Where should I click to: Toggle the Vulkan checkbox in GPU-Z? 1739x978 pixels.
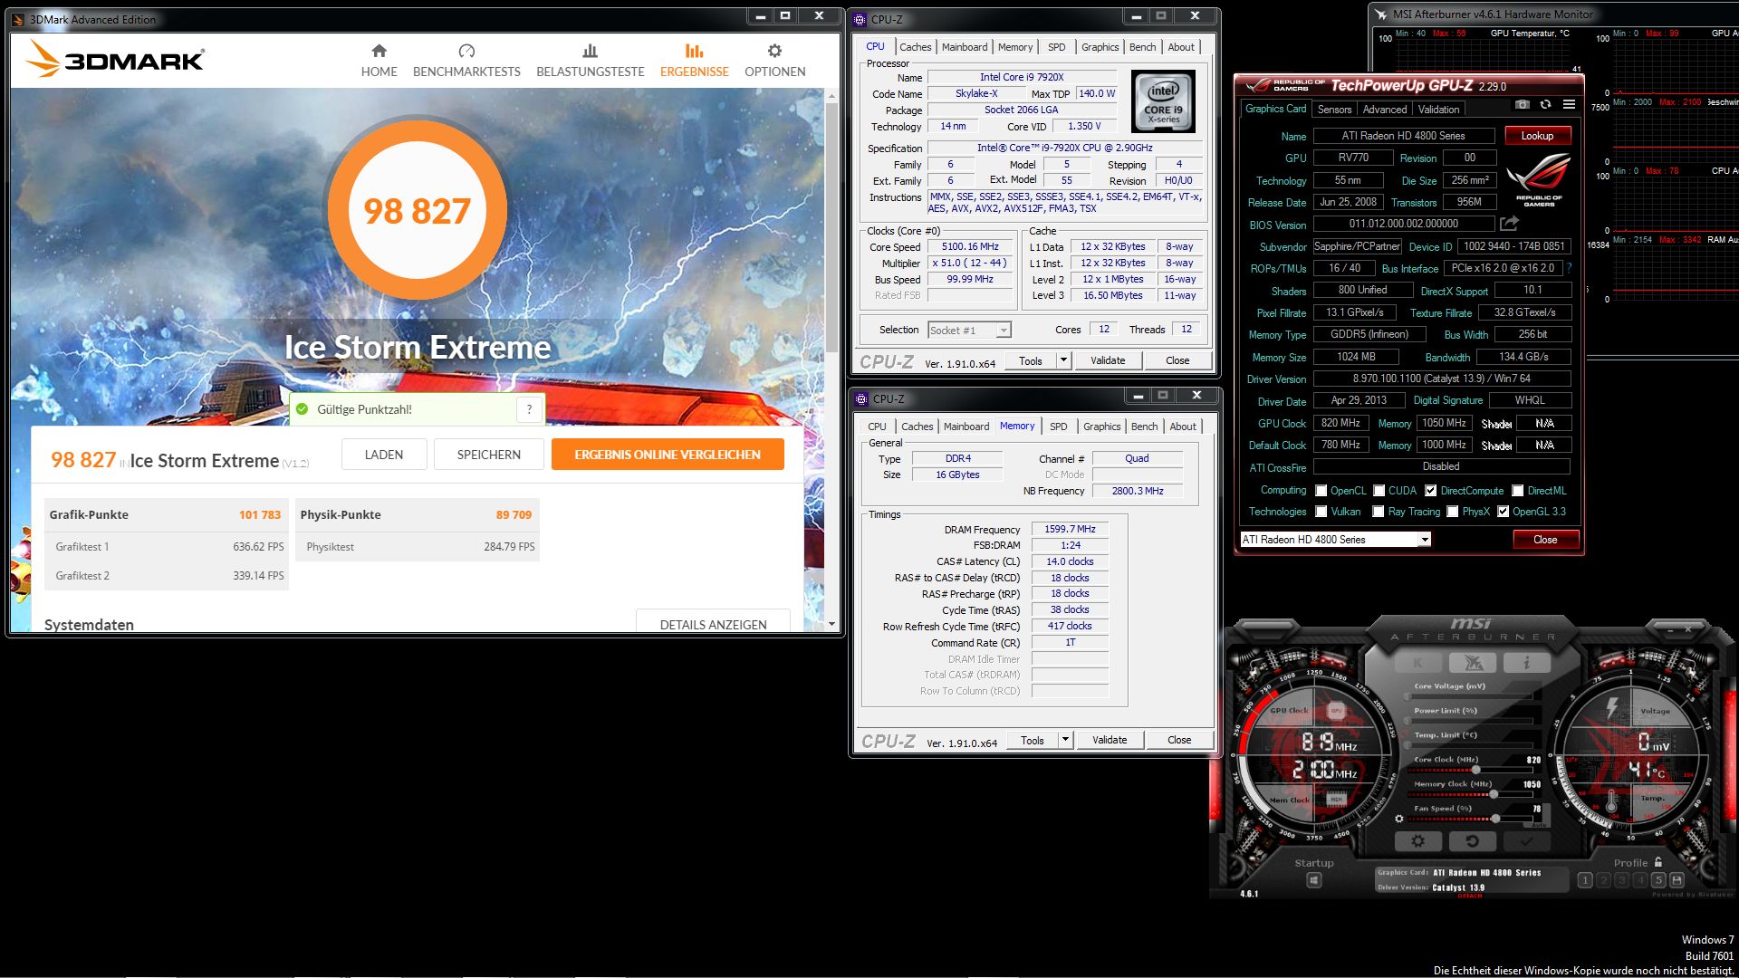click(x=1321, y=512)
